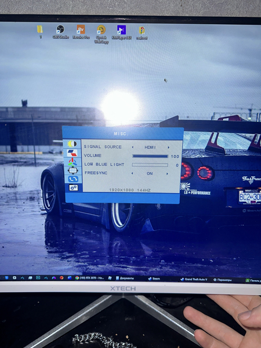This screenshot has width=261, height=348.
Task: Switch to Grand Theft Auto V taskbar button
Action: coord(194,280)
